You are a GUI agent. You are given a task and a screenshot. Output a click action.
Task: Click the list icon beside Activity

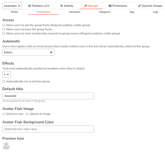click(61, 6)
